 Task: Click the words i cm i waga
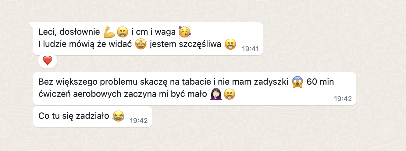[154, 31]
